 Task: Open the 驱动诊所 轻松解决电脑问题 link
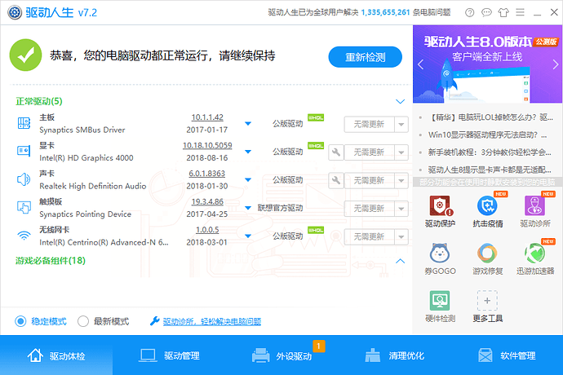[212, 321]
